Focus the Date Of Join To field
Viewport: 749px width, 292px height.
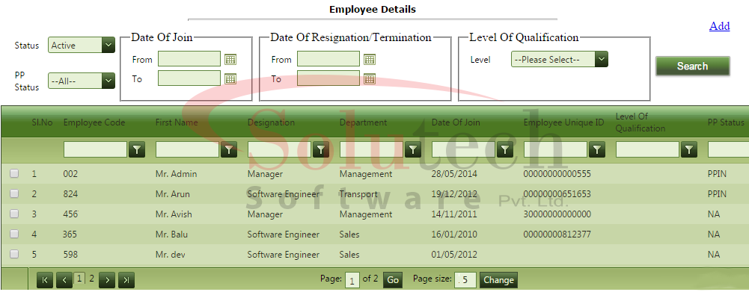point(189,78)
